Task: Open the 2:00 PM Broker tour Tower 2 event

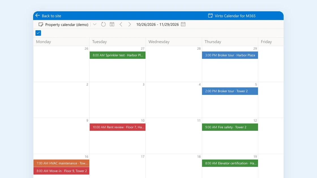Action: (230, 91)
